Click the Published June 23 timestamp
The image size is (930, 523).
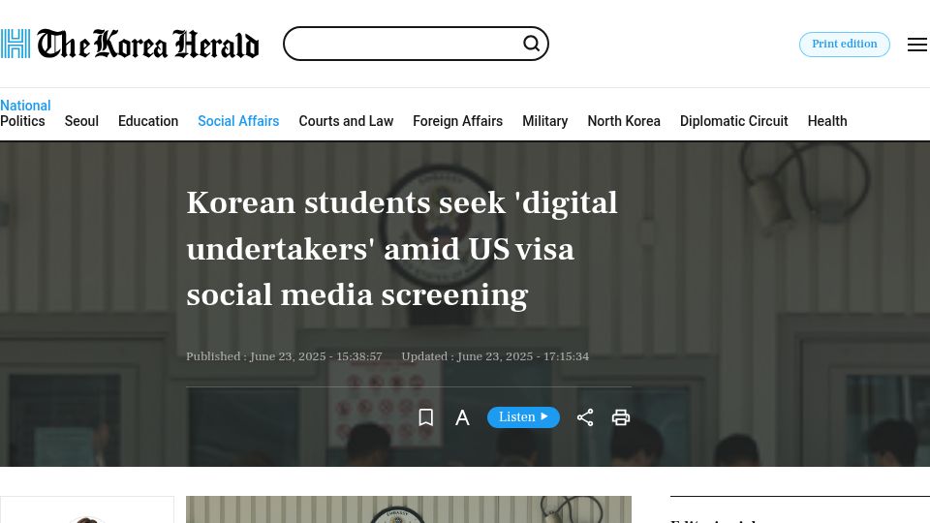(x=284, y=356)
